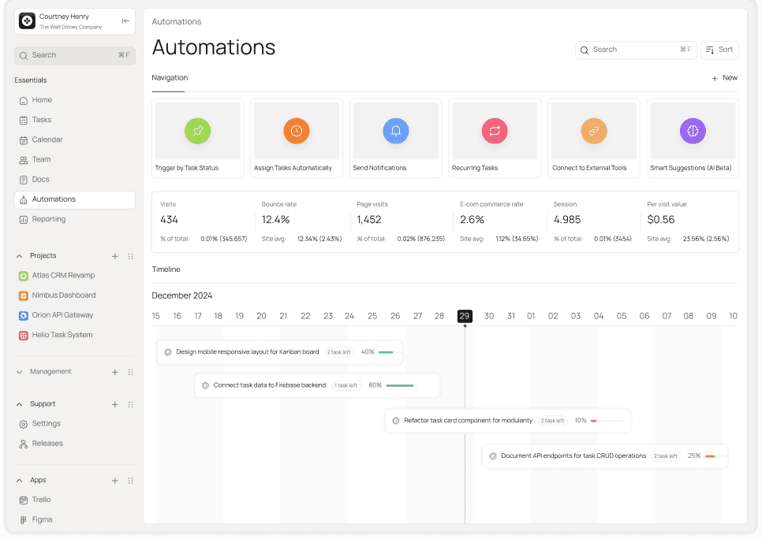762x539 pixels.
Task: Click the blue Send Notifications bell icon
Action: (395, 131)
